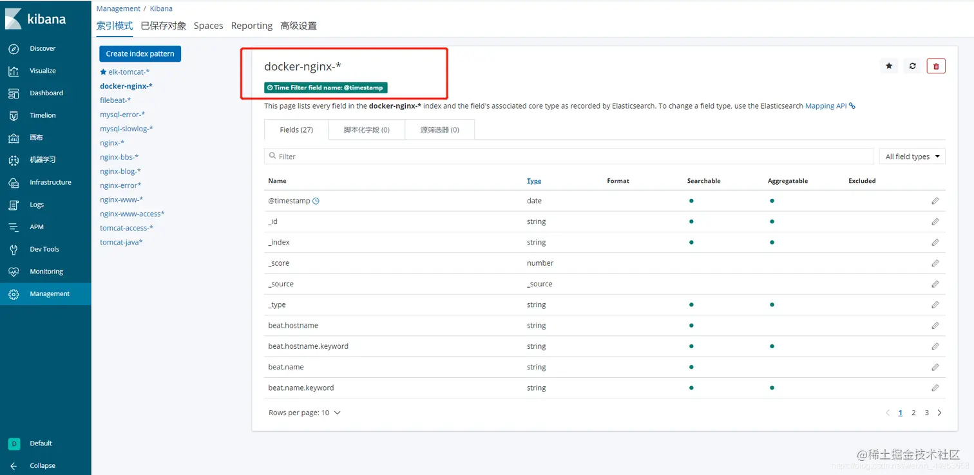Open the Management gear icon
Screen dimensions: 974x475
14,294
